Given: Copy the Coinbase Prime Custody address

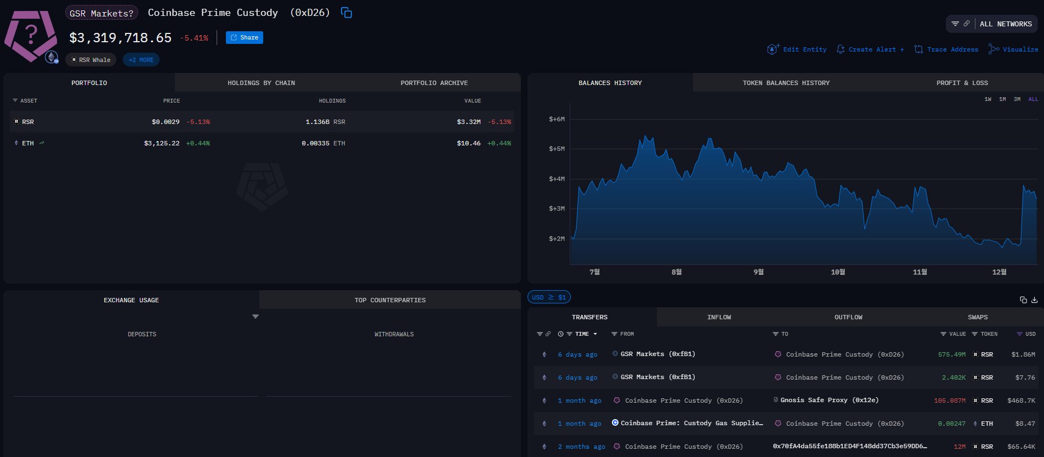Looking at the screenshot, I should click(346, 13).
